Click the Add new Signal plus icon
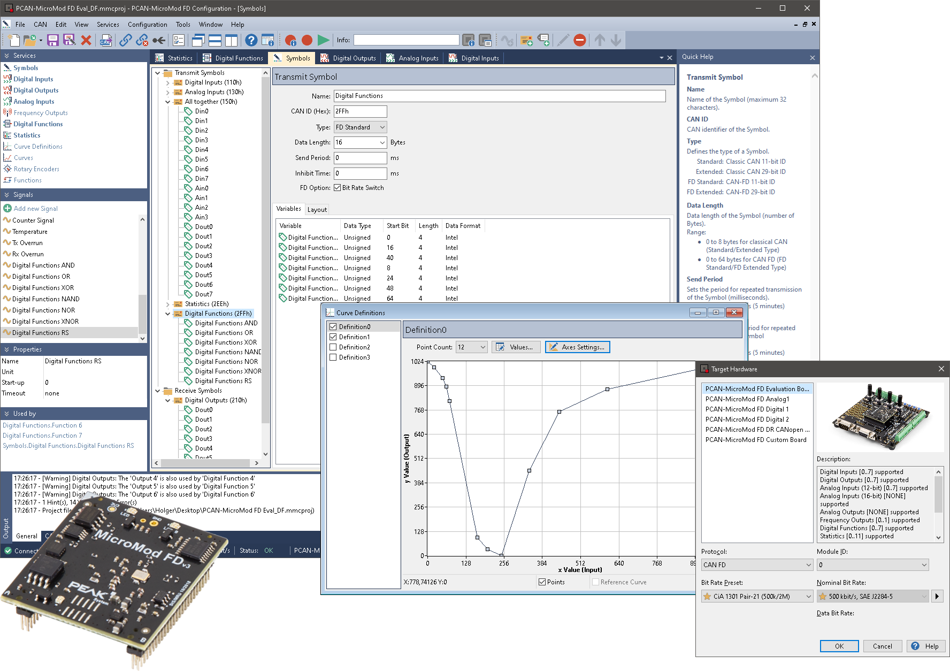The image size is (950, 671). 7,208
